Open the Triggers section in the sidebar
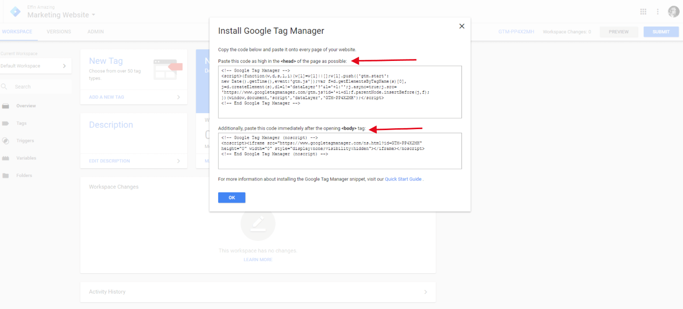Screen dimensions: 683x309 (x=25, y=140)
